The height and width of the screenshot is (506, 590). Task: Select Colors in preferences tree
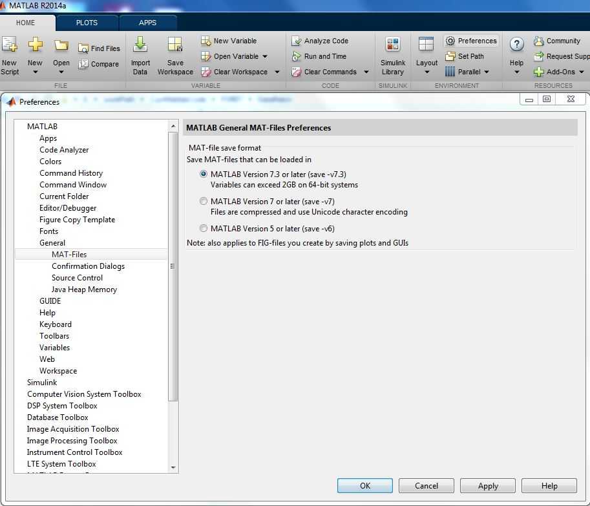(50, 162)
